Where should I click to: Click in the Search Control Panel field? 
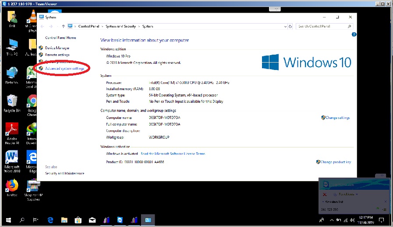point(322,27)
